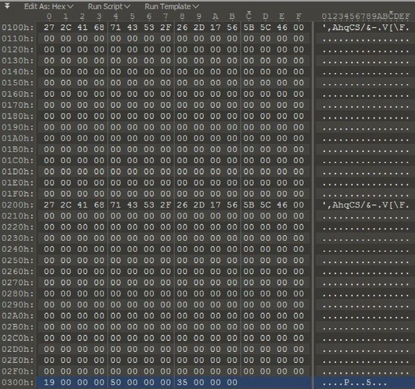
Task: Click the 02E0h address label
Action: click(17, 360)
